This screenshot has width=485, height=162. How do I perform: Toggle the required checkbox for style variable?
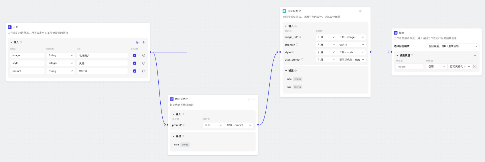click(135, 63)
